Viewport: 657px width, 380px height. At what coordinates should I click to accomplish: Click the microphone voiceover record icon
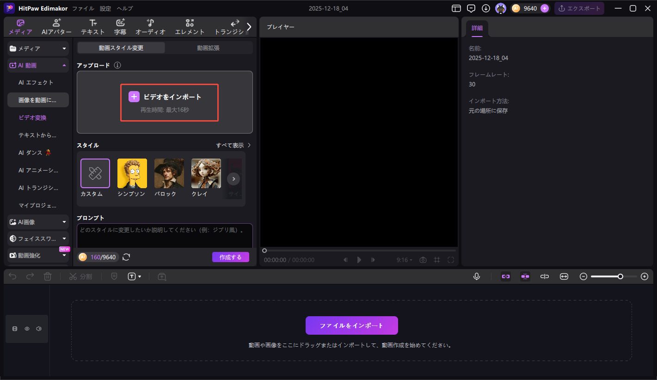(x=477, y=276)
